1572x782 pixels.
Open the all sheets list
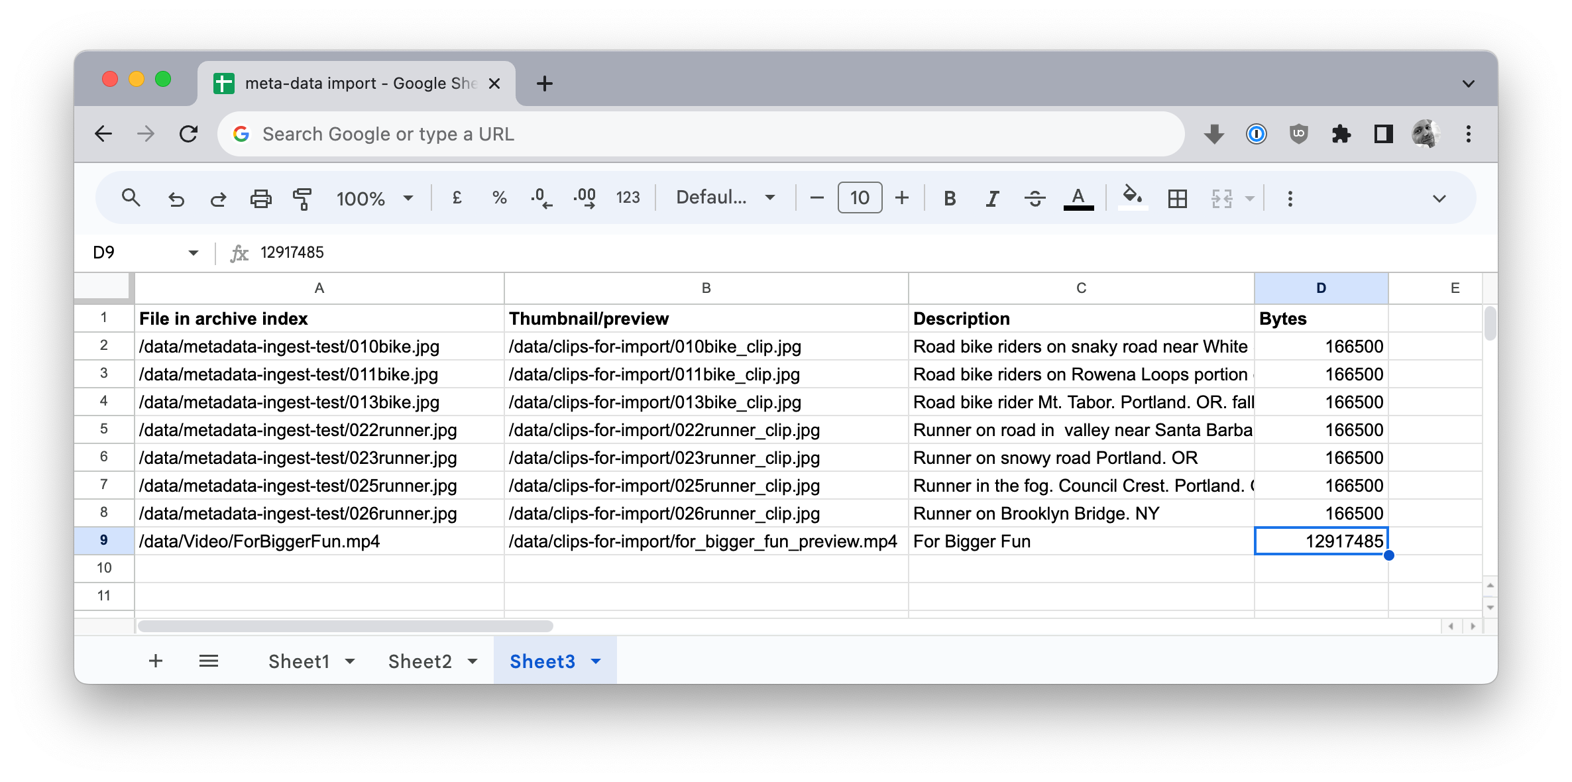point(209,661)
